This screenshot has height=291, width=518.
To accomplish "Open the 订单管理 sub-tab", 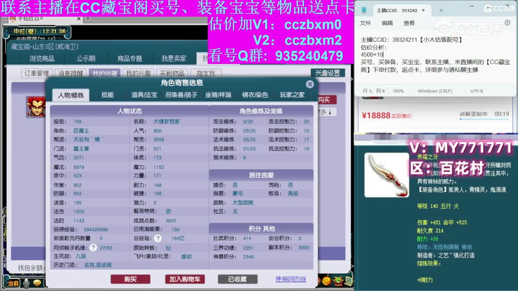I will coord(36,73).
